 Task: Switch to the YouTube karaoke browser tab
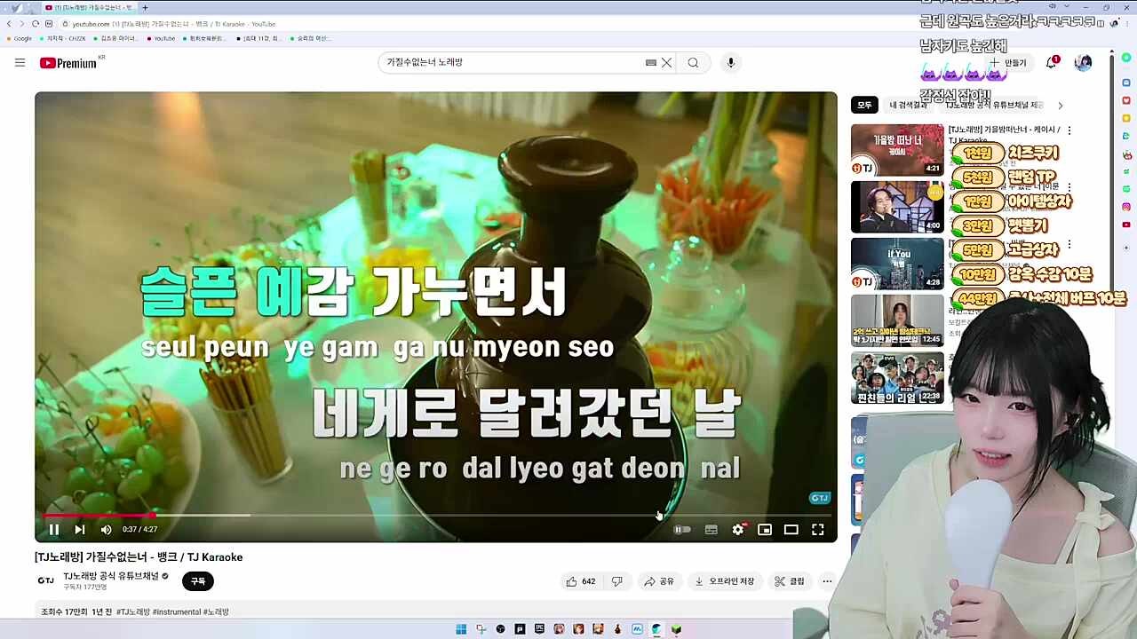click(x=89, y=8)
